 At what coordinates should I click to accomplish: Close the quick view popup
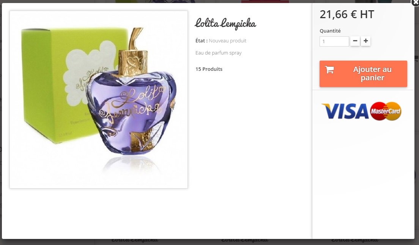416,2
